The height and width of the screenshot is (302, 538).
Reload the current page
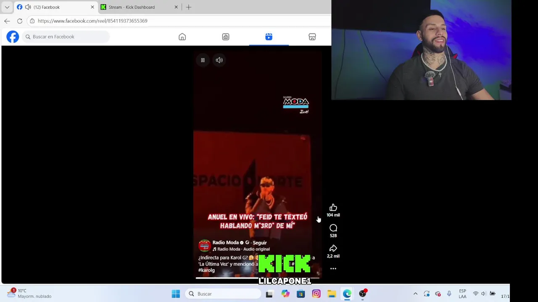[x=20, y=21]
